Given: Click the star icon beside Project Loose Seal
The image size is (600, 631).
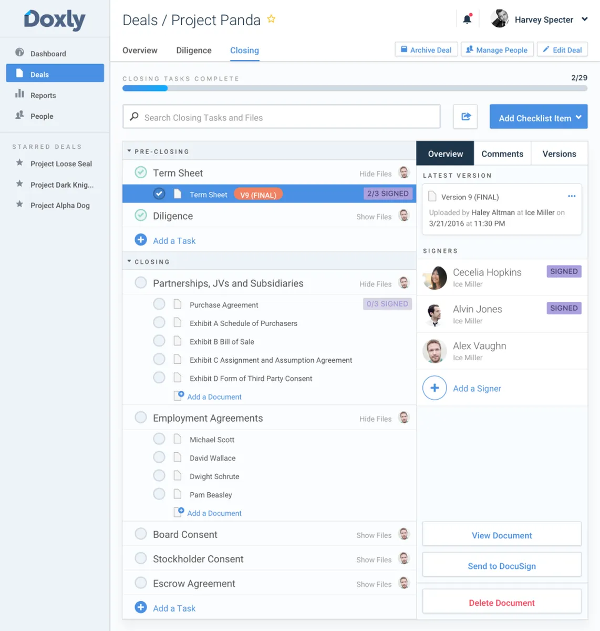Looking at the screenshot, I should pyautogui.click(x=19, y=162).
